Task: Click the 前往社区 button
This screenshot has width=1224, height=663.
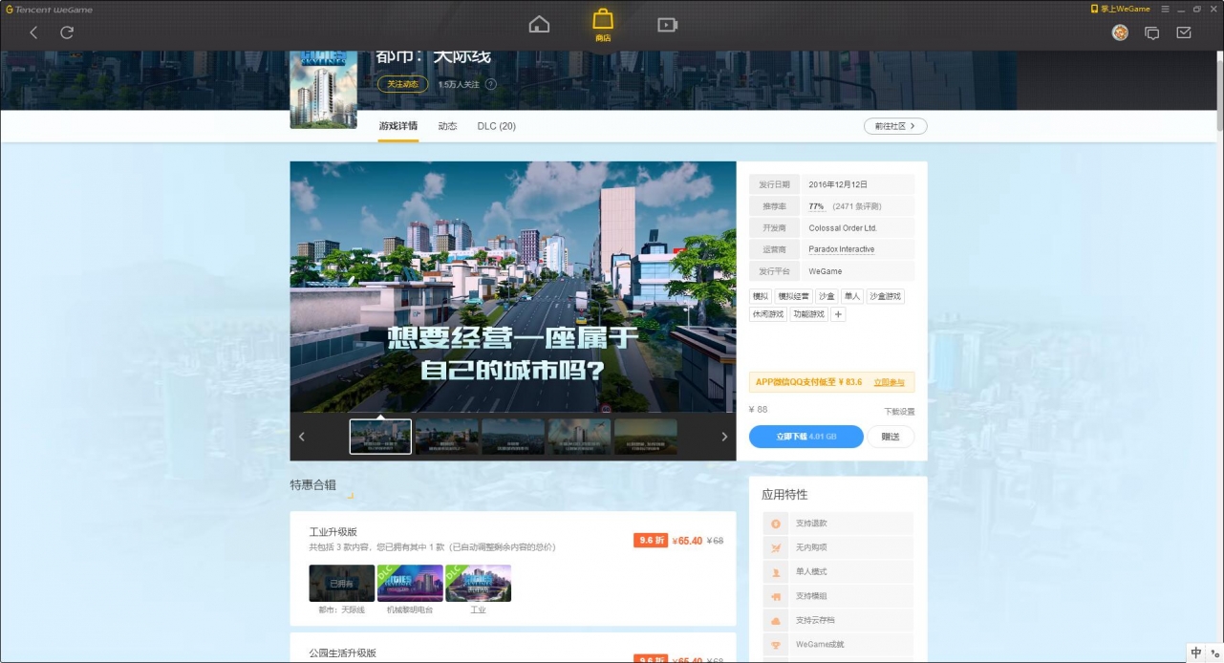Action: [x=895, y=126]
